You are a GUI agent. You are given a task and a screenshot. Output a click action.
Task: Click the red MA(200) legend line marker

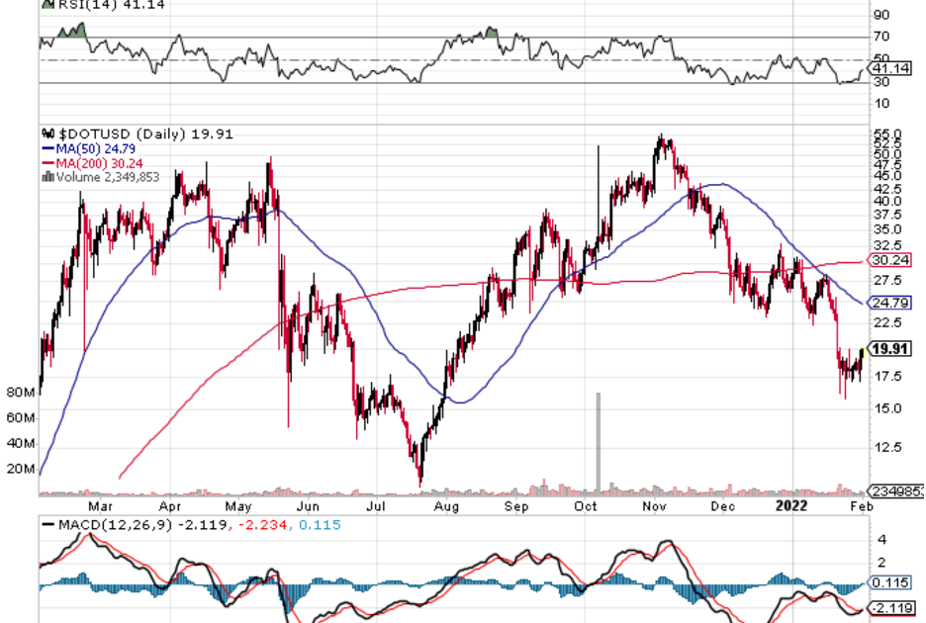[x=46, y=163]
